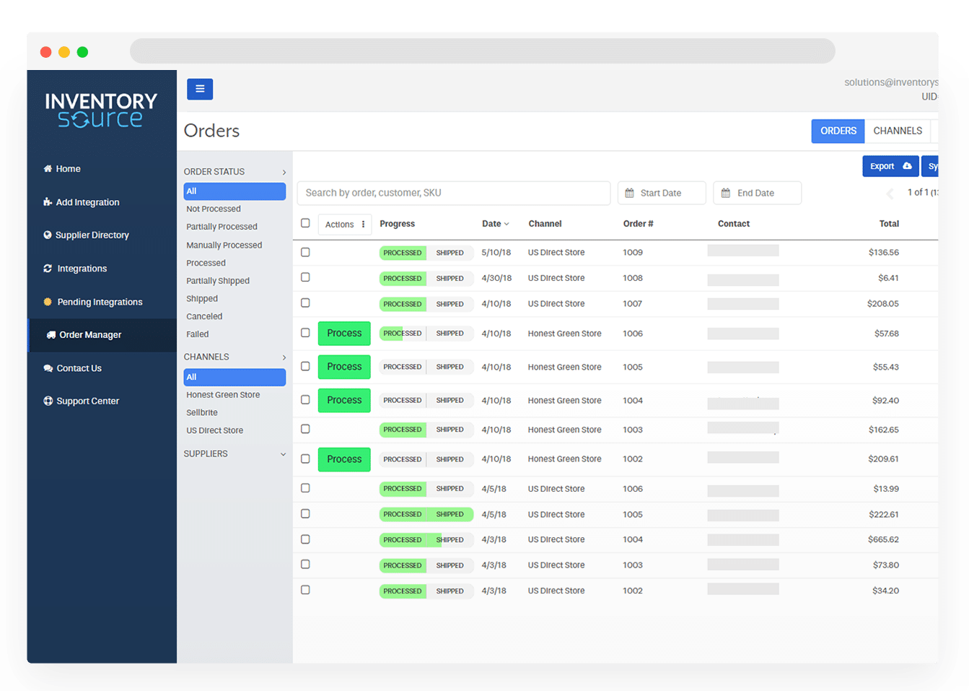This screenshot has width=969, height=691.
Task: Click the Contact Us chat bubble icon
Action: [x=48, y=368]
